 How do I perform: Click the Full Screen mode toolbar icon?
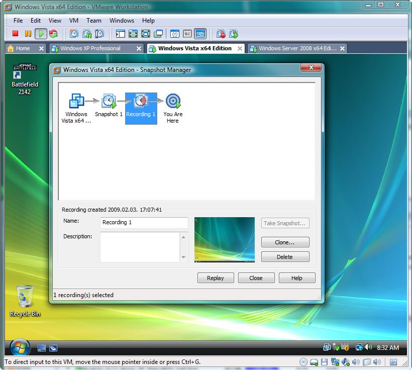pos(146,34)
